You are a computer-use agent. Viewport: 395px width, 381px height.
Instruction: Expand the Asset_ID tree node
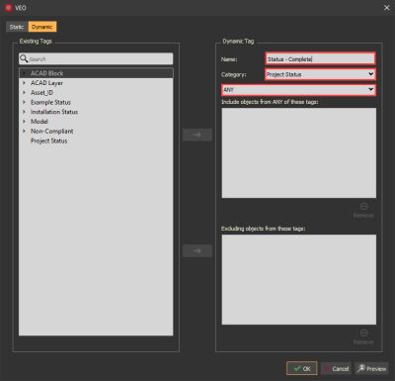pos(24,93)
